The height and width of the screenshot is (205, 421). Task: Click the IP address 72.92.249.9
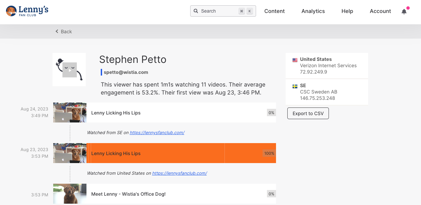point(314,72)
